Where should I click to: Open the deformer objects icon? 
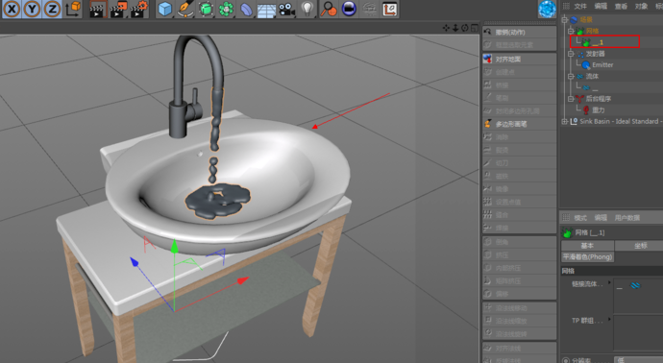click(x=247, y=9)
